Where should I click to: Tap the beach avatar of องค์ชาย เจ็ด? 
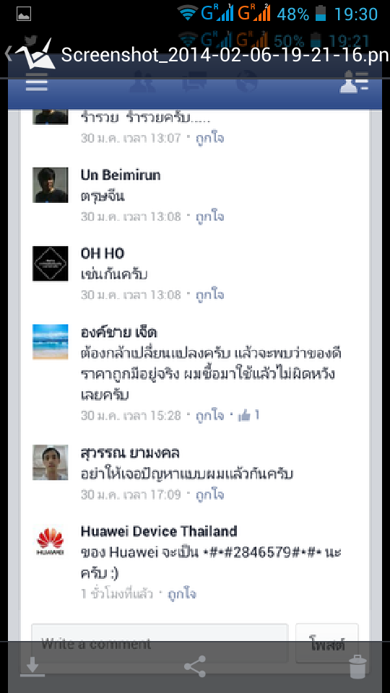tap(50, 341)
